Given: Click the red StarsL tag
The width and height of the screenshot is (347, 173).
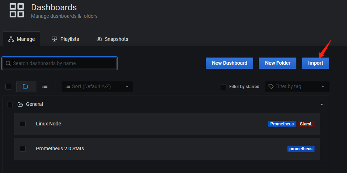Looking at the screenshot, I should click(306, 124).
